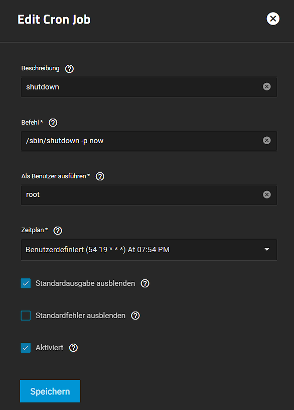
Task: Clear the shutdown description field
Action: click(x=266, y=87)
